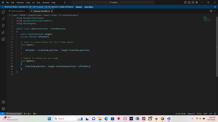This screenshot has height=122, width=218.
Task: Open the Source Control view
Action: tap(3, 25)
